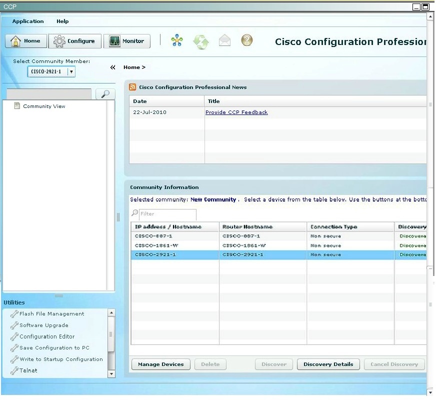Click the Filter input field
Viewport: 441px width, 400px height.
coord(167,214)
